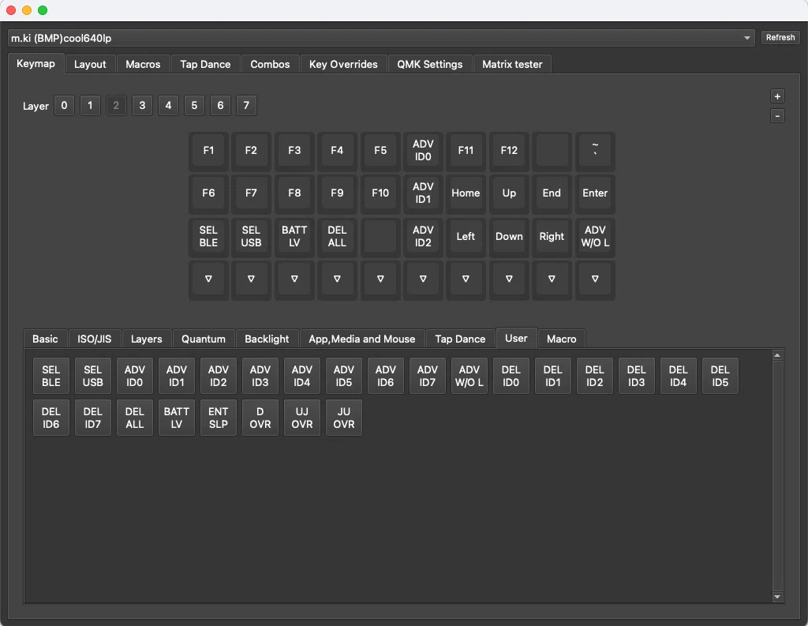Select the F1 key in the keymap

point(208,151)
